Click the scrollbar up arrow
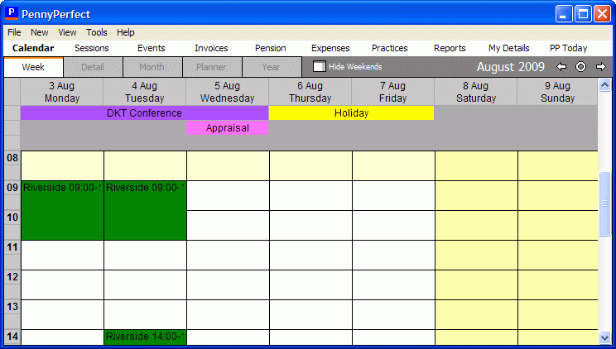Image resolution: width=616 pixels, height=349 pixels. (604, 85)
